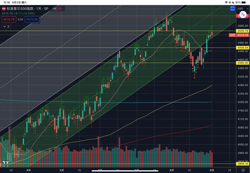250x173 pixels.
Task: Tap the pink wave indicator icon
Action: click(x=60, y=8)
